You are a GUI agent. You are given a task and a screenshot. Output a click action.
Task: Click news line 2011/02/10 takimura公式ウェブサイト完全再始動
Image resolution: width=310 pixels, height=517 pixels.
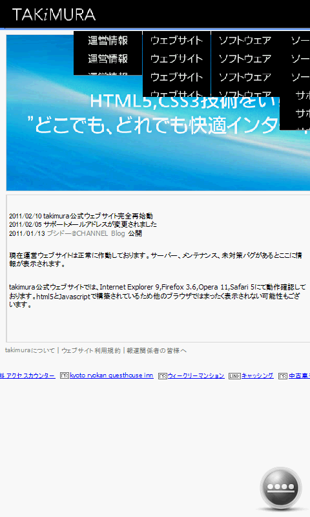pos(81,216)
